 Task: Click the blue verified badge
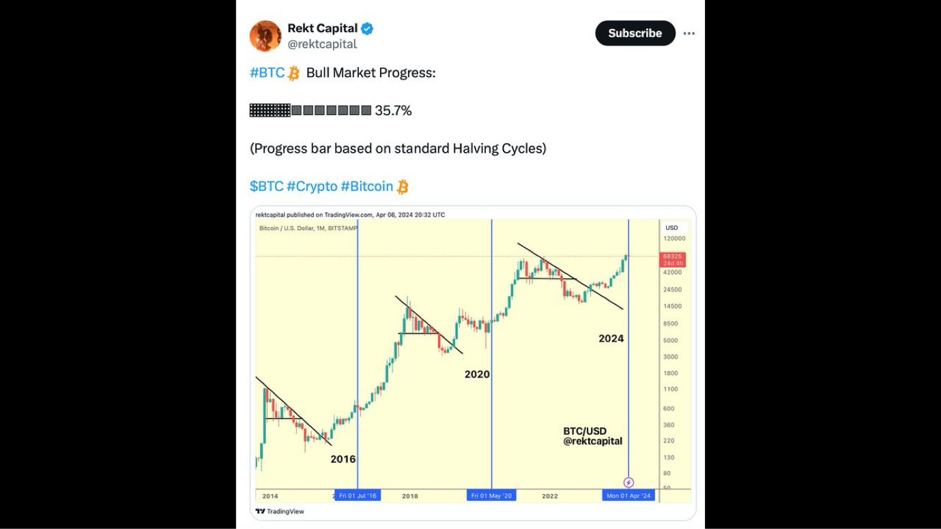tap(367, 29)
